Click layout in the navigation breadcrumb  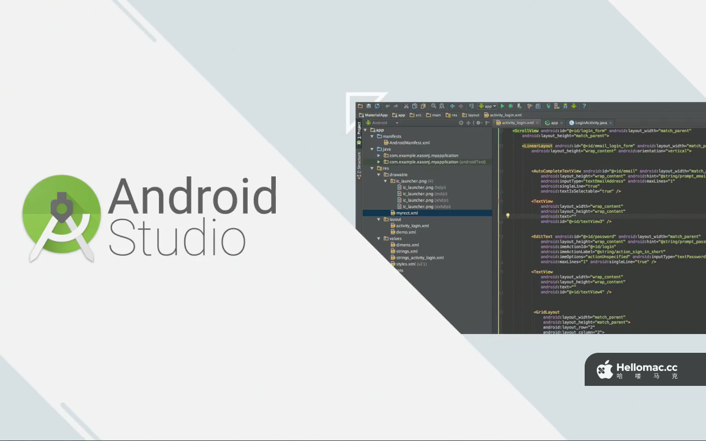coord(470,115)
